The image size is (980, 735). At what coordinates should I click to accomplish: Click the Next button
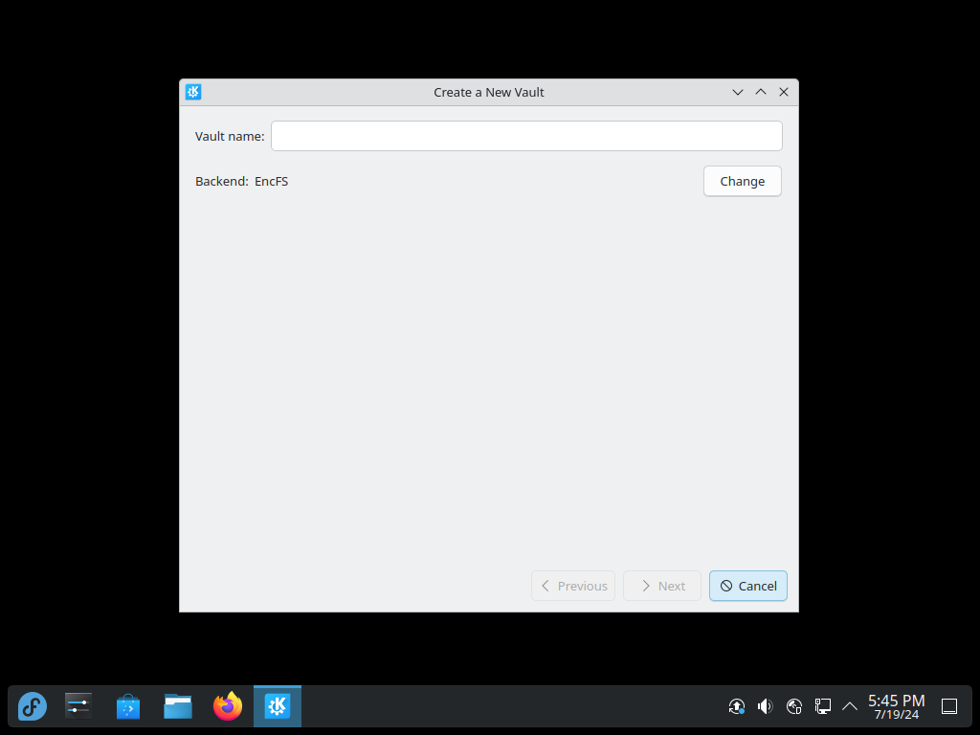662,586
